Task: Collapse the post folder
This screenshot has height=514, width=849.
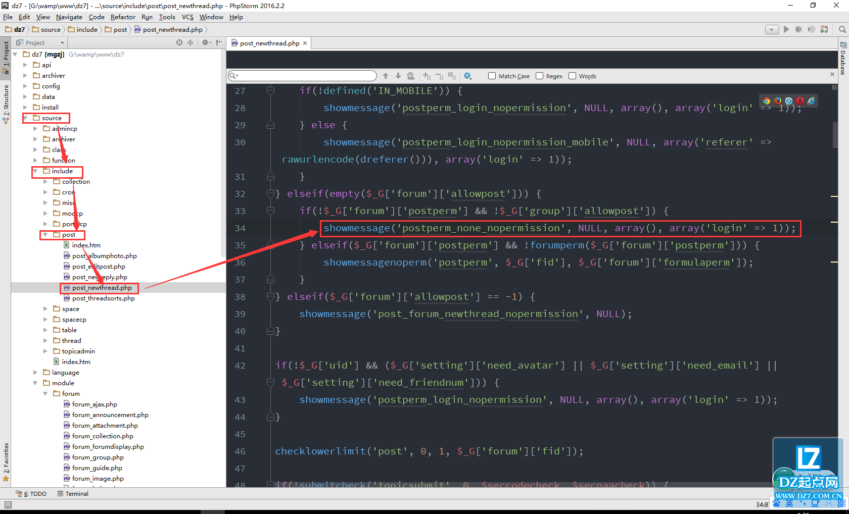Action: click(45, 235)
